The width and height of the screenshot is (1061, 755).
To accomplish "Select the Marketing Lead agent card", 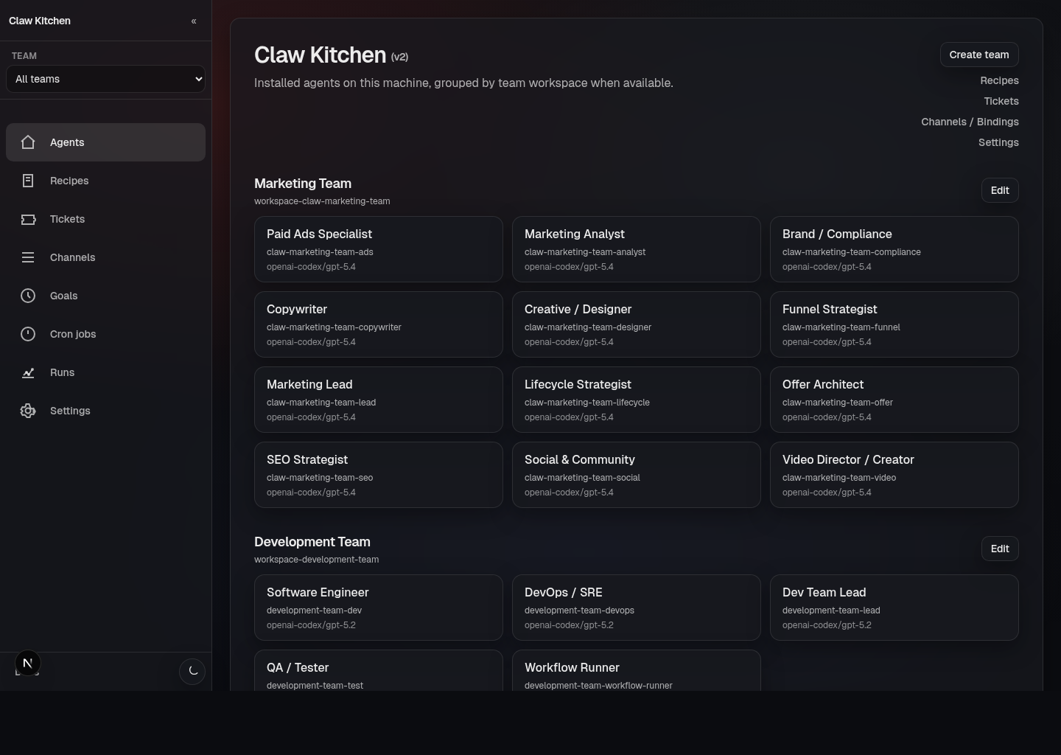I will point(378,400).
